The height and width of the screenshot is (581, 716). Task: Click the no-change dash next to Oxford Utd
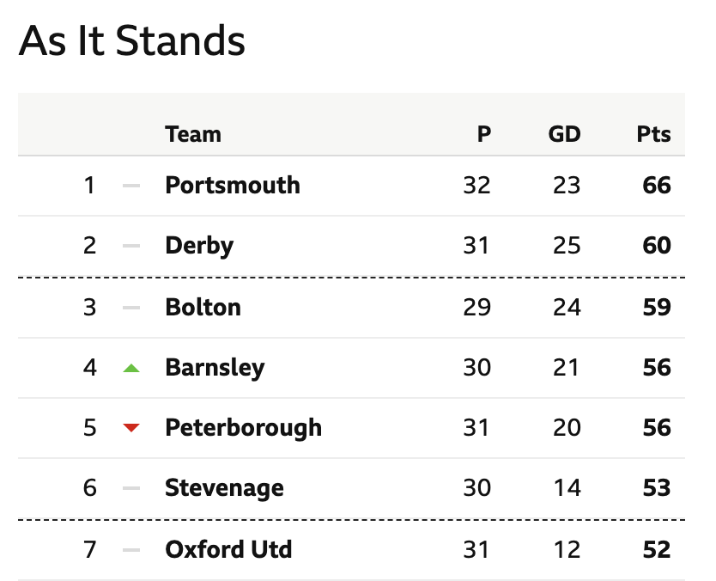point(131,550)
